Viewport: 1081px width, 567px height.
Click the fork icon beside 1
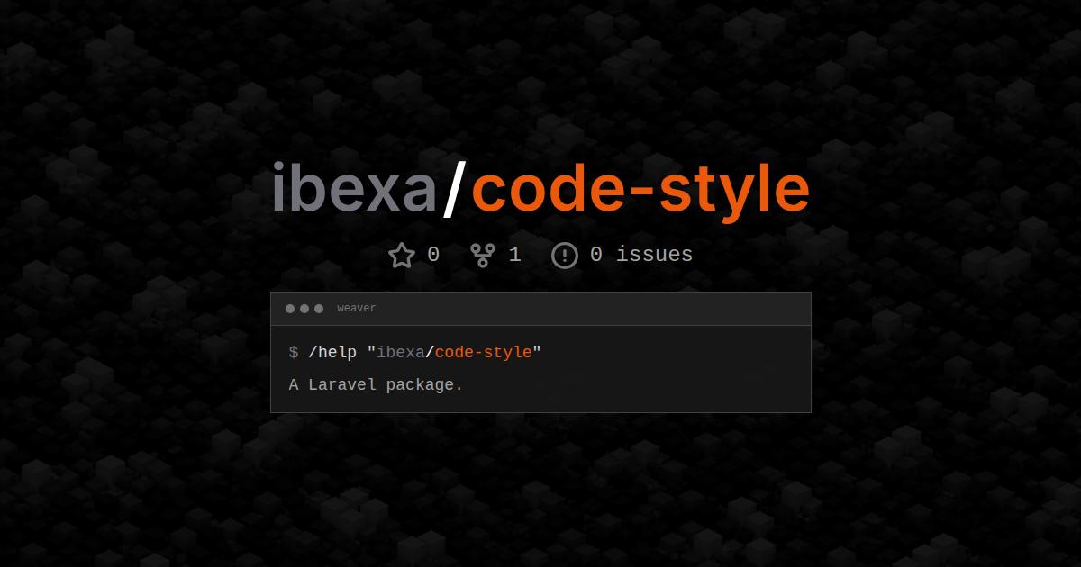tap(483, 256)
